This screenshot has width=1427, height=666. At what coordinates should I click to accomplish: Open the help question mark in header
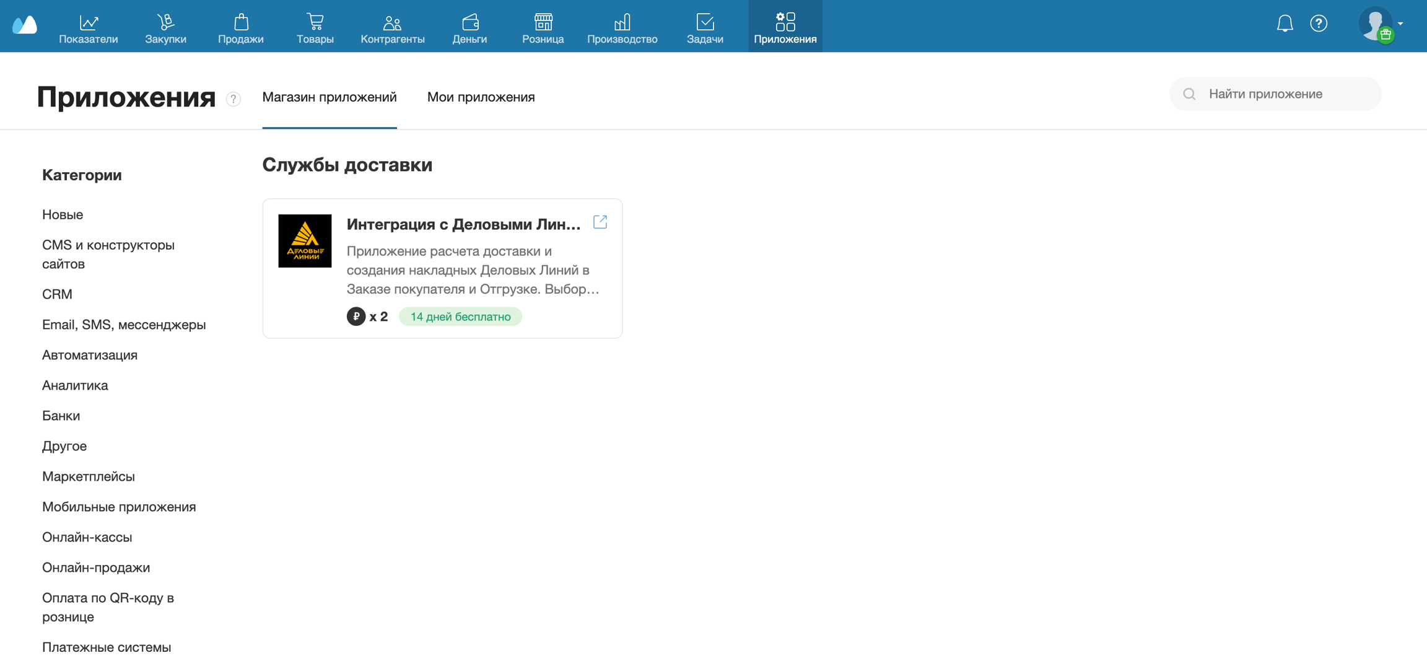coord(1319,24)
